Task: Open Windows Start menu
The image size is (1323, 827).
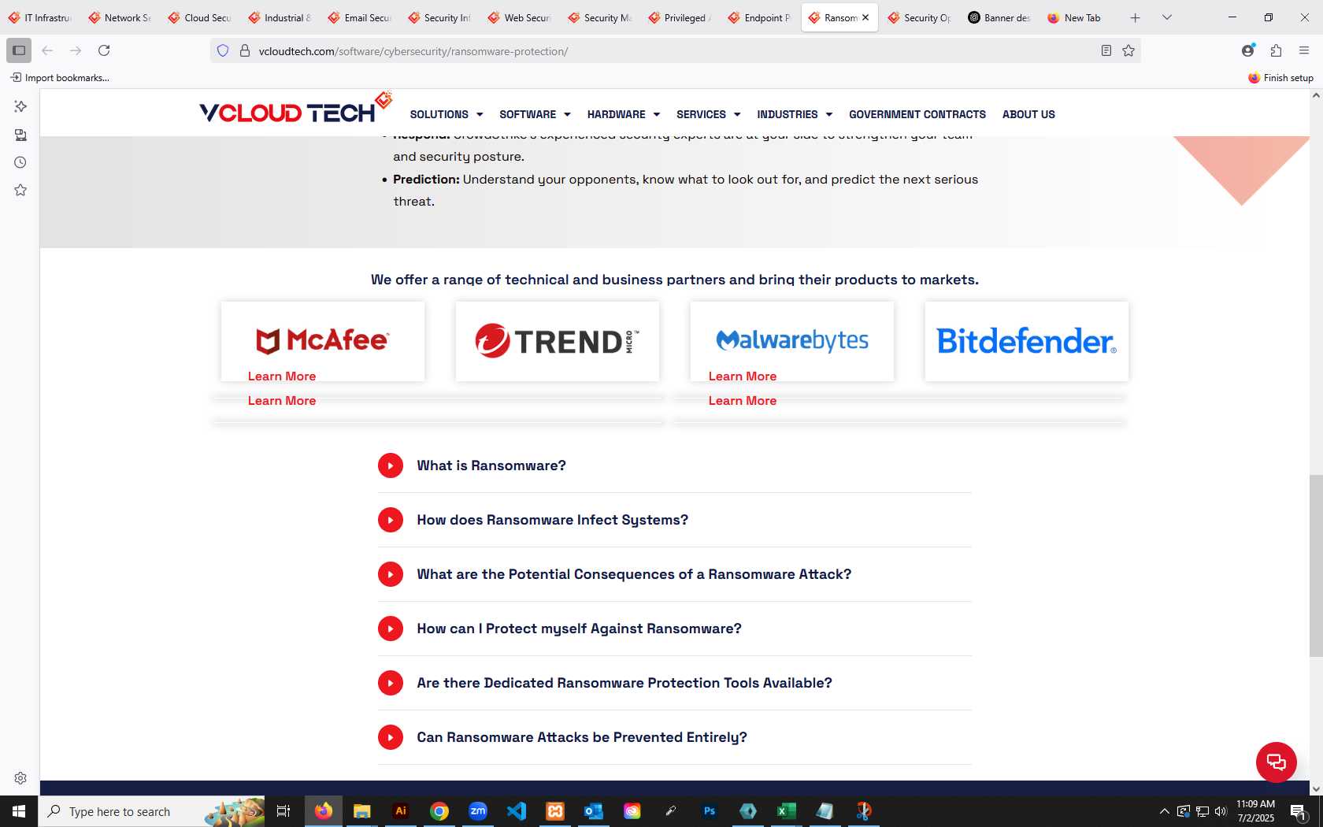Action: tap(19, 810)
